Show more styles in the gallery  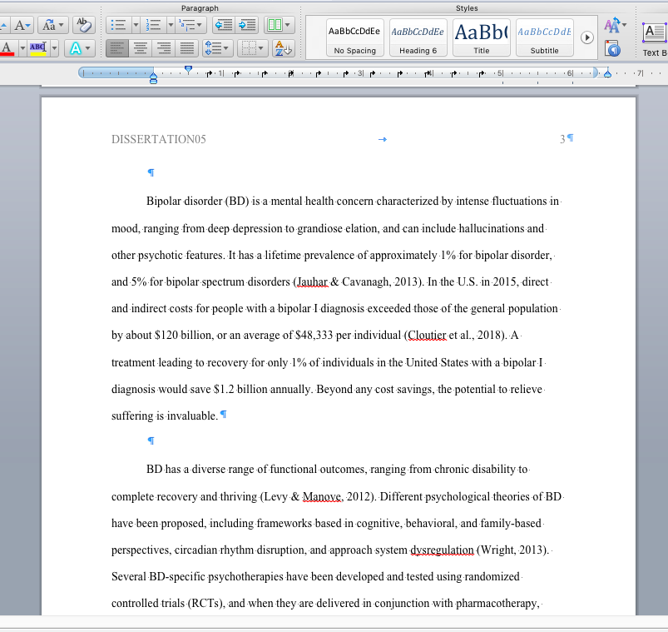(x=587, y=37)
